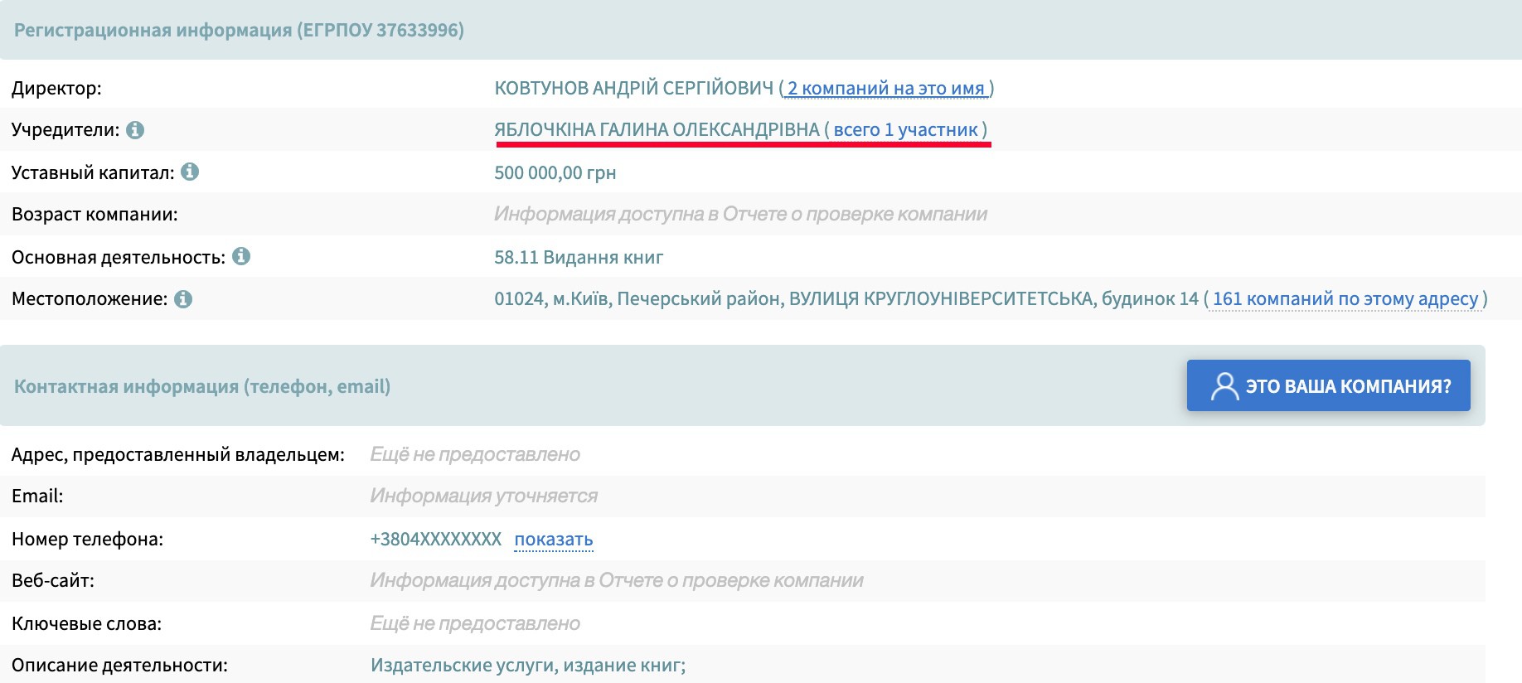Viewport: 1522px width, 683px height.
Task: Click the person icon in the company claim button
Action: pos(1224,386)
